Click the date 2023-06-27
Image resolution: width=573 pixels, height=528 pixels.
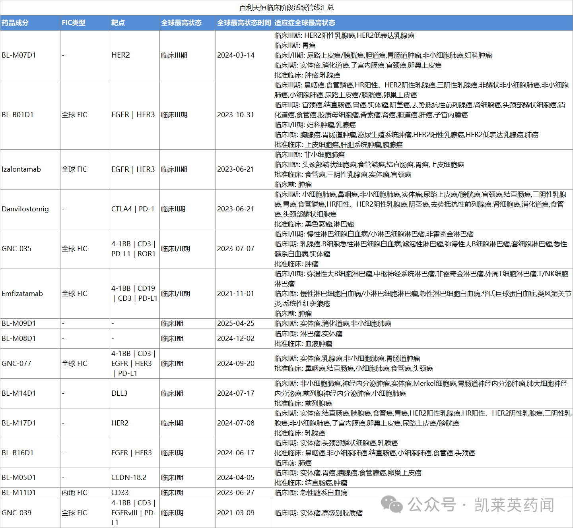pos(236,493)
